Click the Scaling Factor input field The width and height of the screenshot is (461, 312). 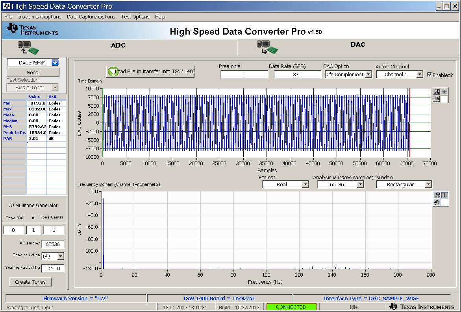tap(53, 268)
